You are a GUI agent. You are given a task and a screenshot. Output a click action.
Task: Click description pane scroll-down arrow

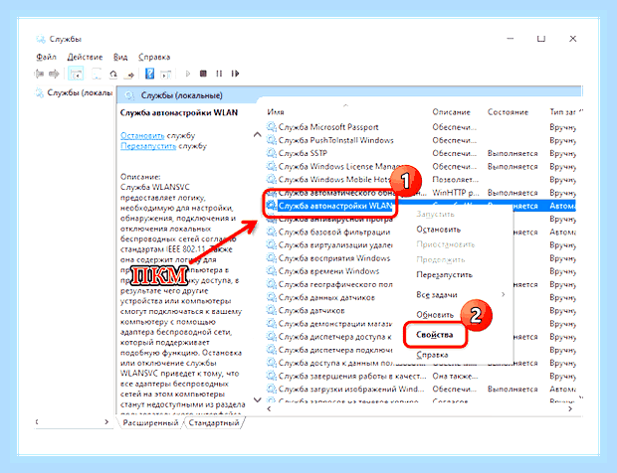click(x=258, y=399)
